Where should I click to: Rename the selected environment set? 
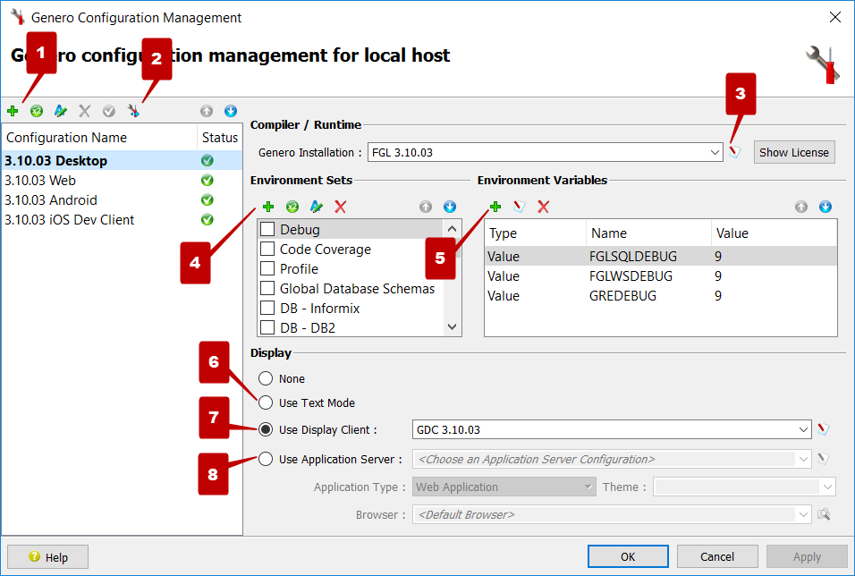click(x=317, y=207)
